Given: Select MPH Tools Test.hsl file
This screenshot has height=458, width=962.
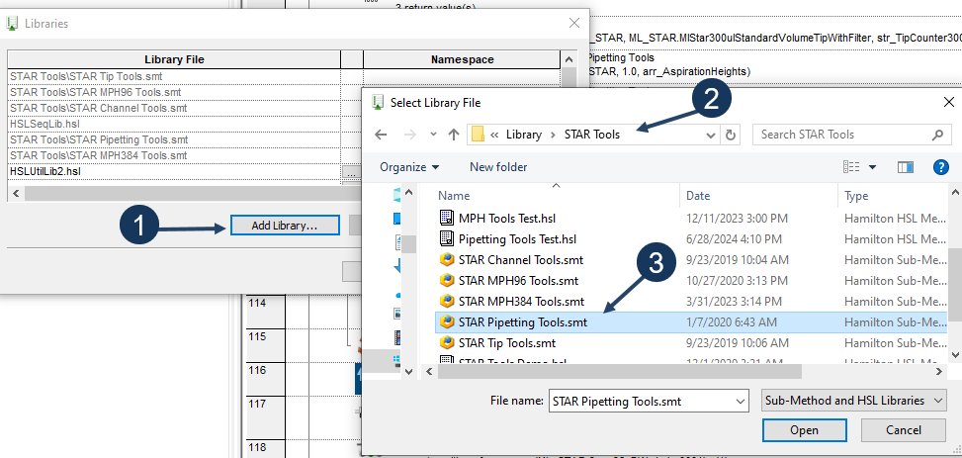Looking at the screenshot, I should point(507,218).
